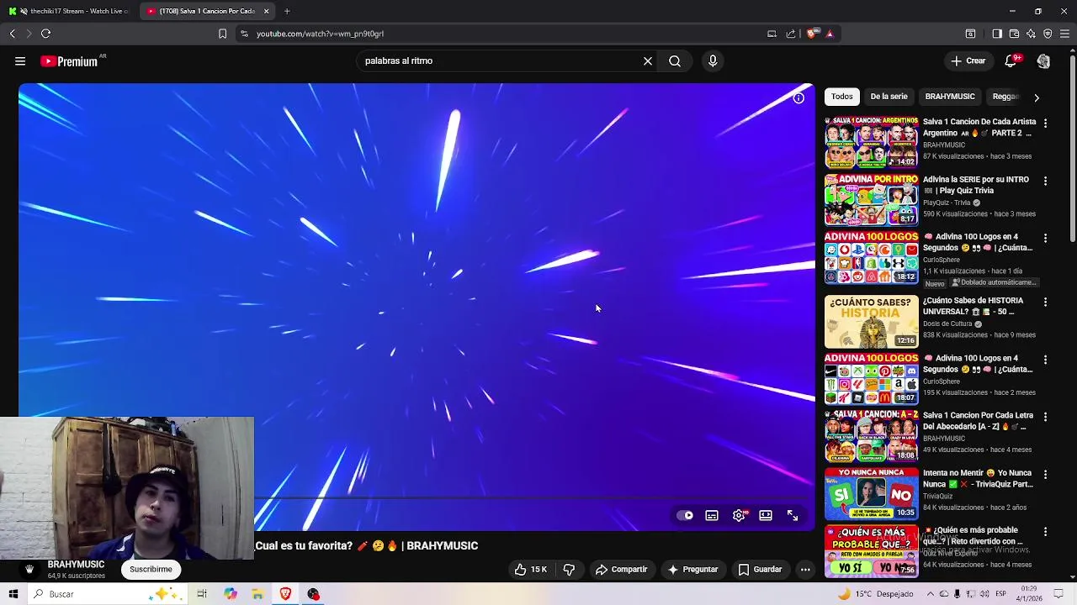
Task: Select the BRAHYMUSIC filter chip
Action: point(950,97)
